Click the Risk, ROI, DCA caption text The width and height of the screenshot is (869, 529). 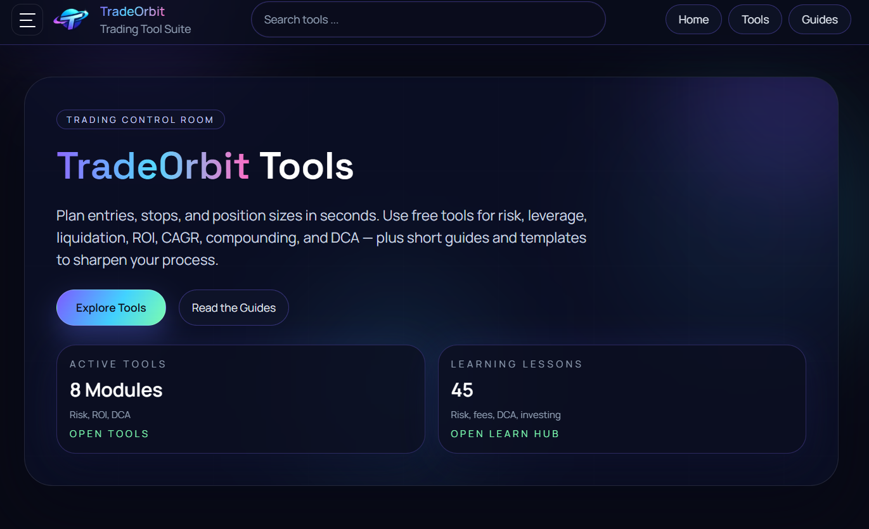tap(100, 414)
